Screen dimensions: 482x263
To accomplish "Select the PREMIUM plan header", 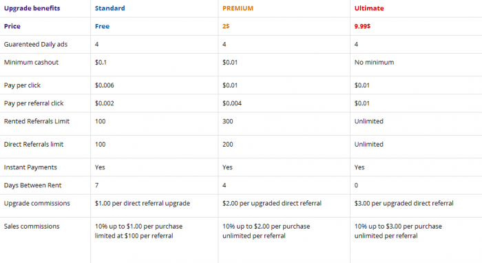I will 238,8.
